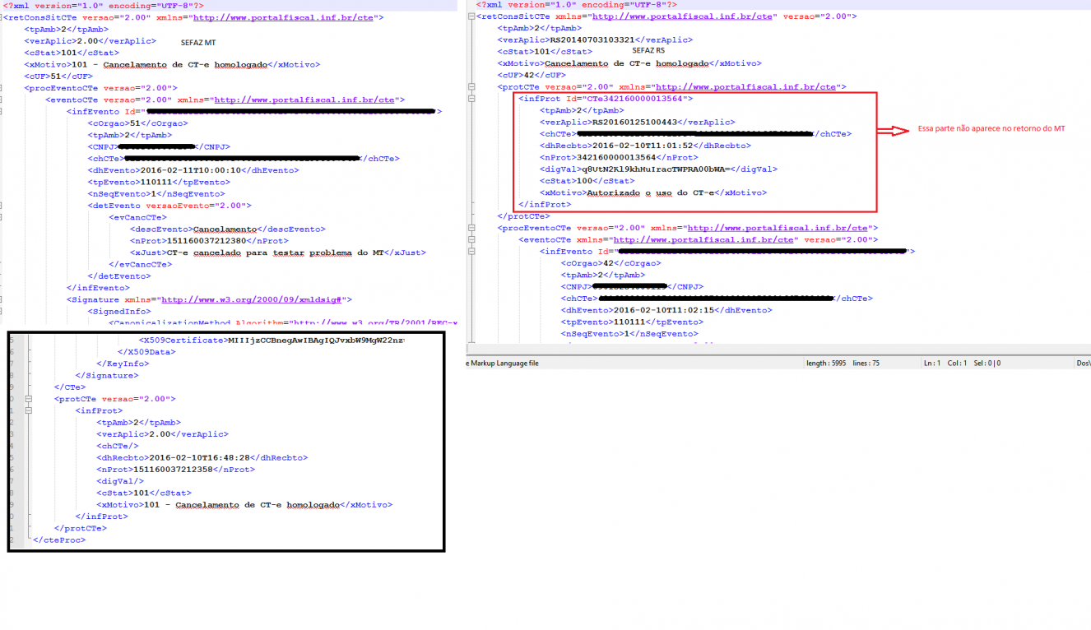Click dhRecbto value 2016-02-10T16:48:28
Viewport: 1091px width, 630px height.
200,457
